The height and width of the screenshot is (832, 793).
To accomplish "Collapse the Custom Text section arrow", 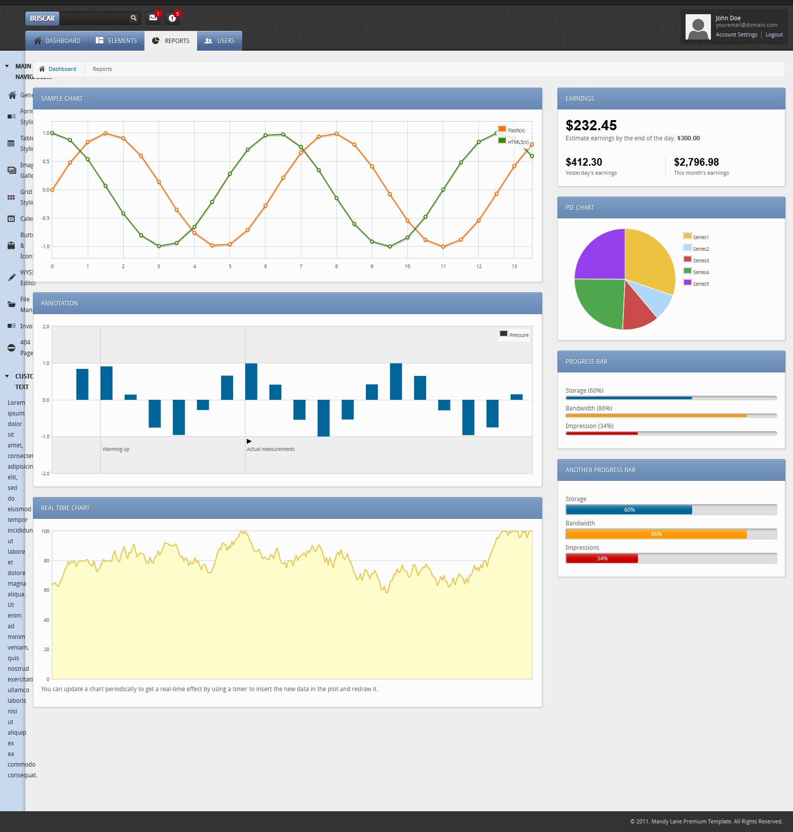I will (7, 376).
